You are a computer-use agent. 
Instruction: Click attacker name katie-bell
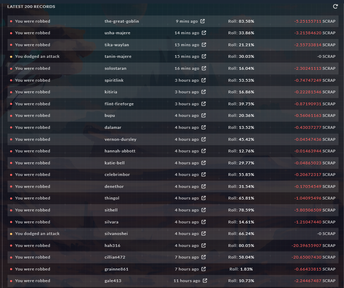[115, 163]
